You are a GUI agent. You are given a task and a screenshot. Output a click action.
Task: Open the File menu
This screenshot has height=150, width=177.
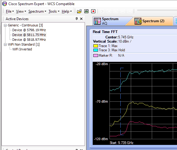click(x=10, y=11)
